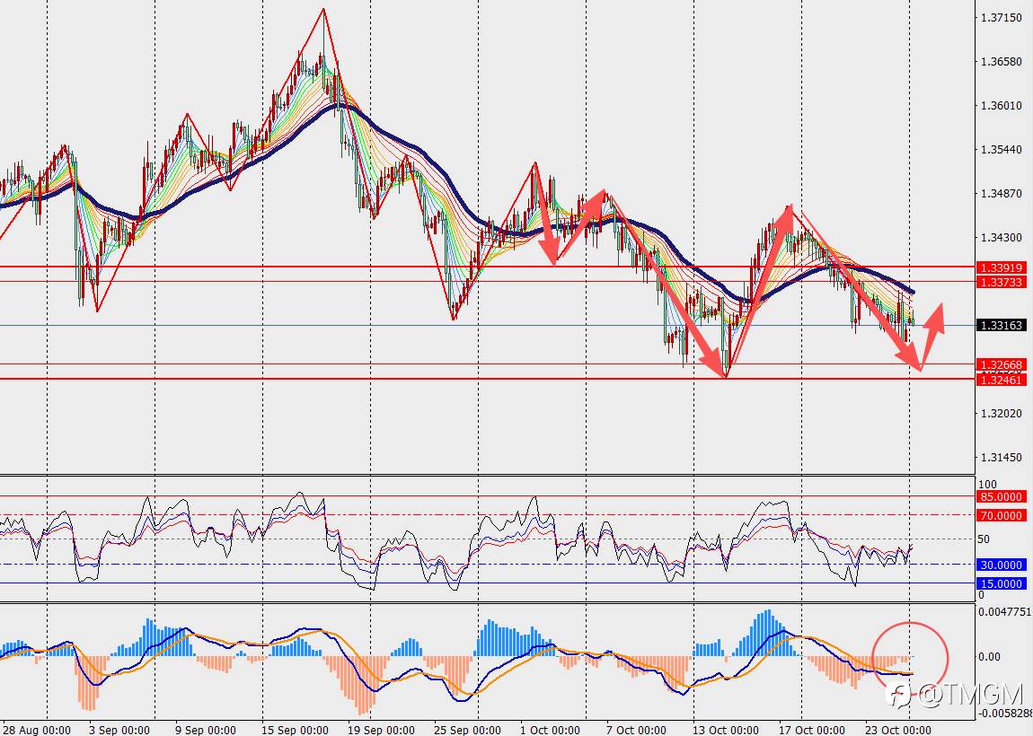Click the 1.34300 price axis label

(1002, 238)
